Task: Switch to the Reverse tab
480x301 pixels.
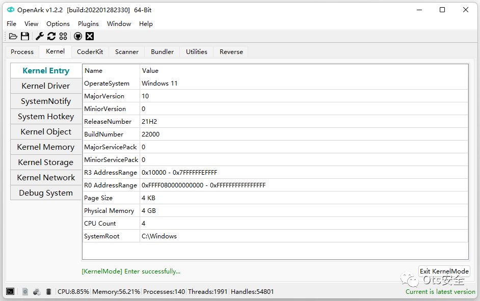Action: tap(231, 52)
